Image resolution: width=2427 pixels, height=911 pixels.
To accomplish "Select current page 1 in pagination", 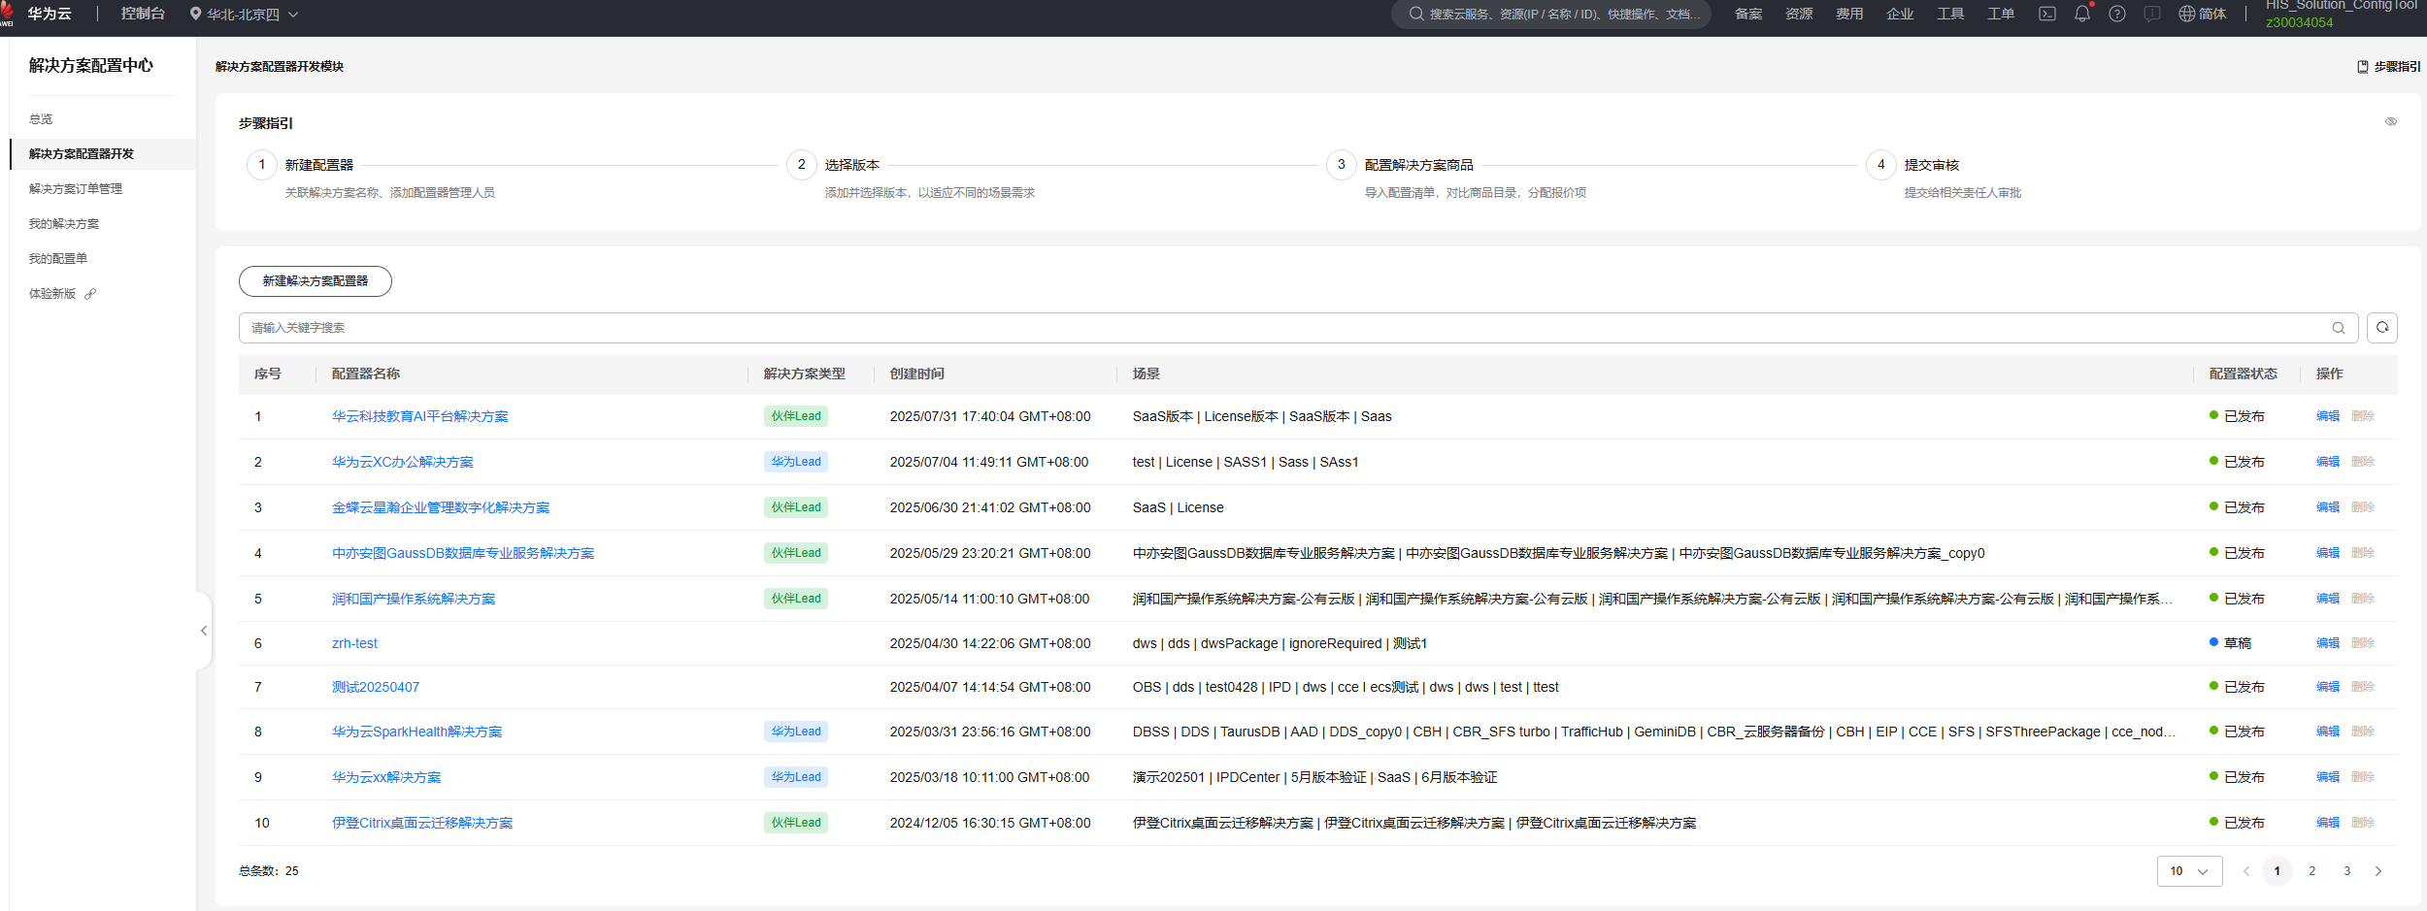I will [2277, 871].
